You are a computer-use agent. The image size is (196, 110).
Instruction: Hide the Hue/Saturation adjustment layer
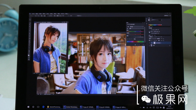149,43
